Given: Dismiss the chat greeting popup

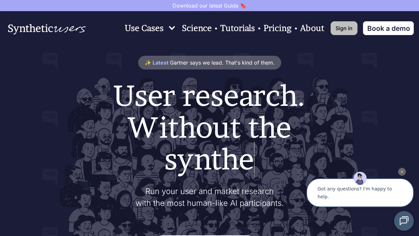Looking at the screenshot, I should pyautogui.click(x=402, y=172).
